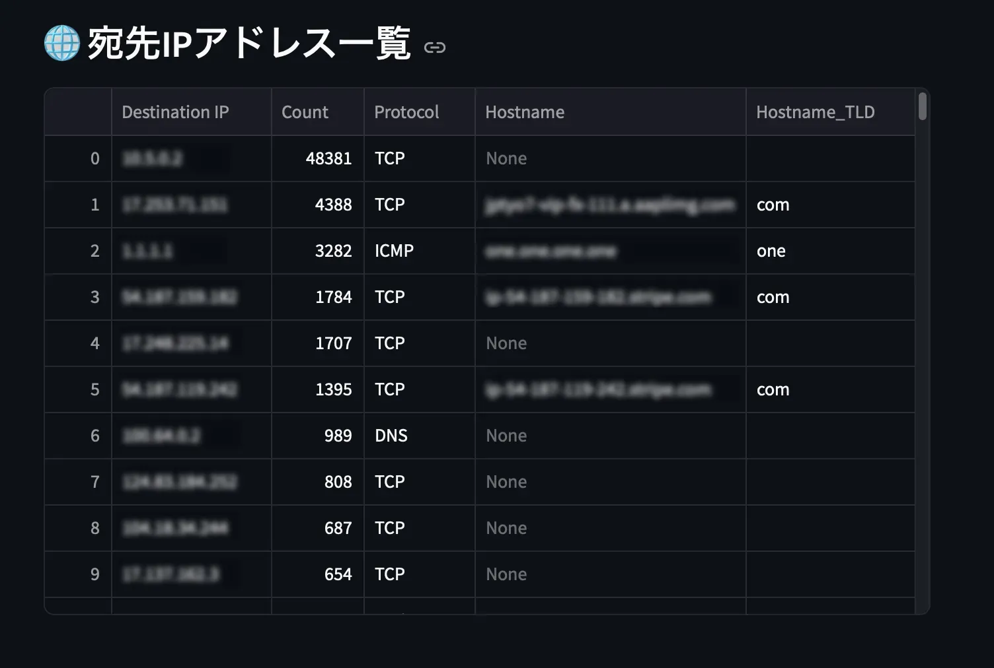The width and height of the screenshot is (994, 668).
Task: Click the ICMP protocol cell in row 2
Action: (394, 251)
